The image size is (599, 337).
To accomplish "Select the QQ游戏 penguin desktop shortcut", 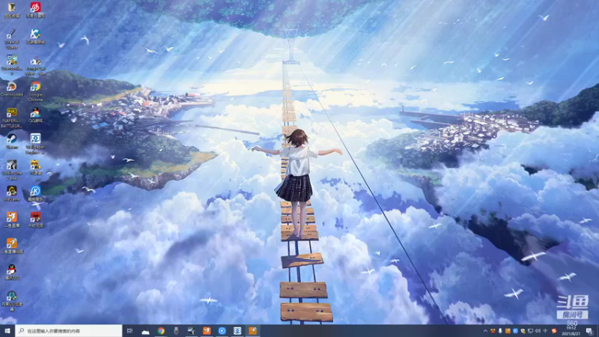I will [x=35, y=115].
